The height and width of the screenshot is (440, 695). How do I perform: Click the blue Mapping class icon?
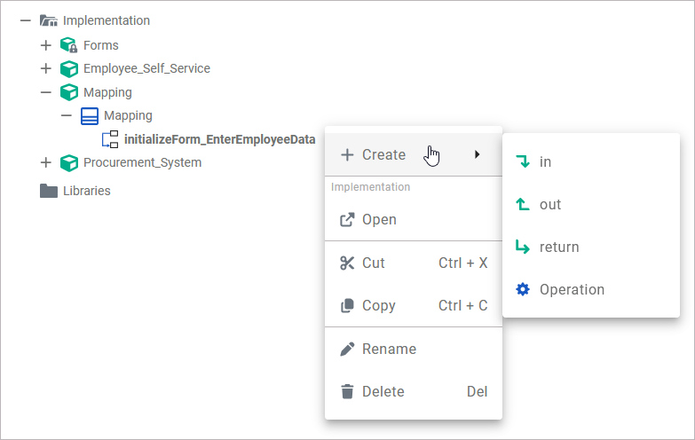89,115
